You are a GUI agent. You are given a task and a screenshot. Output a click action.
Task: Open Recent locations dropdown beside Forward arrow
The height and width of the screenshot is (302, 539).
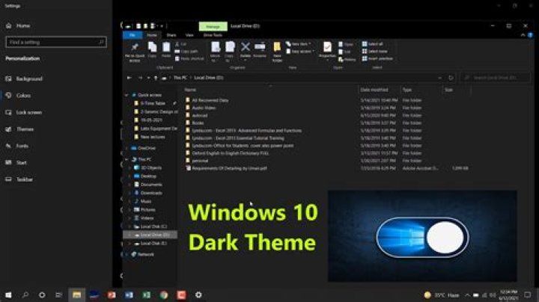pos(148,78)
